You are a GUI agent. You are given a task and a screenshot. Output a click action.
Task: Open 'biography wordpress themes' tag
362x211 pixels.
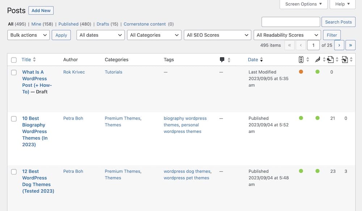pyautogui.click(x=185, y=121)
